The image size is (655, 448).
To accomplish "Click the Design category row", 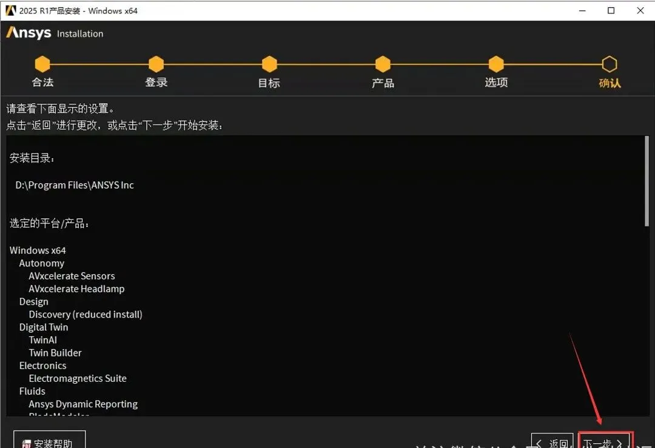I will point(34,302).
